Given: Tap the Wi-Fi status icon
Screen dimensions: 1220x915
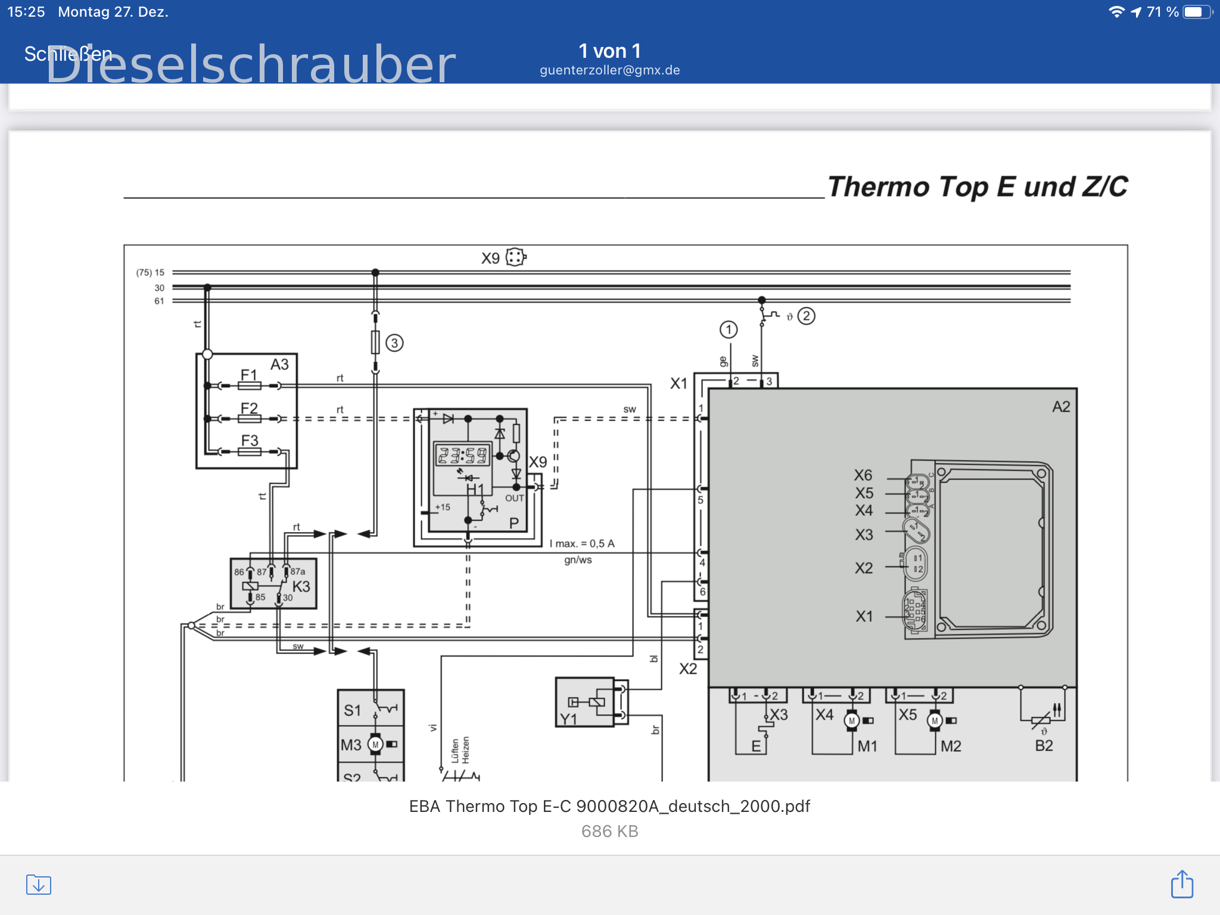Looking at the screenshot, I should tap(1116, 12).
